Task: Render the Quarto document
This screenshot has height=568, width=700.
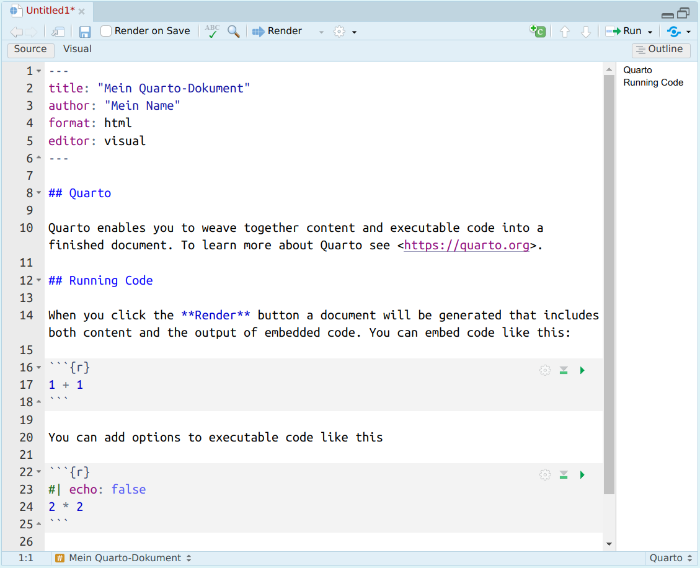Action: point(277,31)
